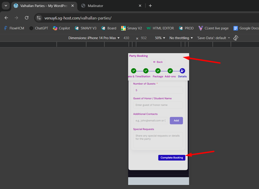The height and width of the screenshot is (189, 259).
Task: Edit the viewport width 430 field
Action: 126,38
